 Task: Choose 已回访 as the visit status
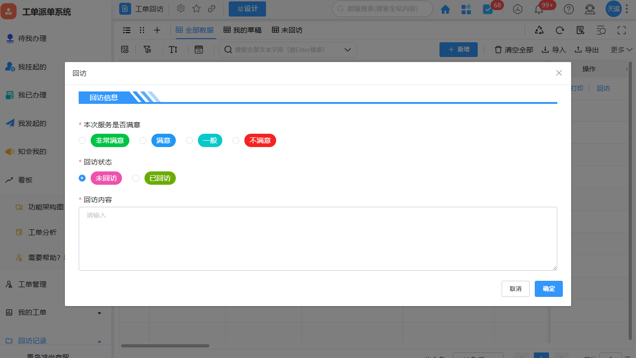[136, 178]
